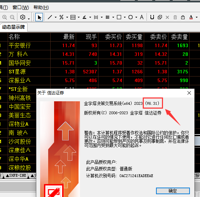The image size is (200, 197).
Task: Select the angle line tool
Action: 84,17
